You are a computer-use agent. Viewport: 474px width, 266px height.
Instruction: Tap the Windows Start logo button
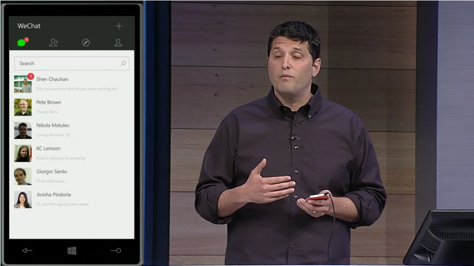72,251
